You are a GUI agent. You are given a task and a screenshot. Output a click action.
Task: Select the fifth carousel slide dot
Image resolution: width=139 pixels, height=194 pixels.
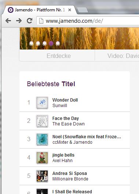(58, 43)
